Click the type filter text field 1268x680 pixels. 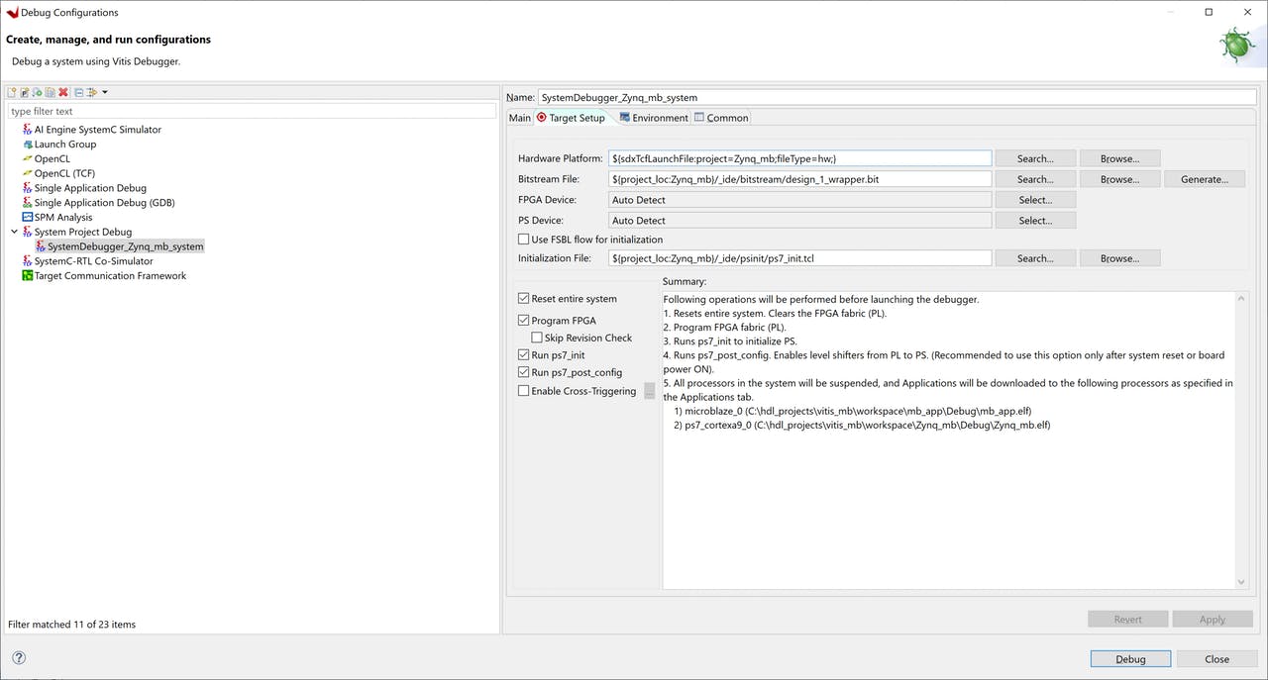coord(252,111)
